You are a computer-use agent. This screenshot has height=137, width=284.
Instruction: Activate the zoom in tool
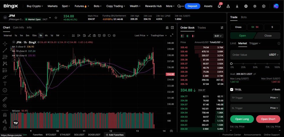click(5, 106)
